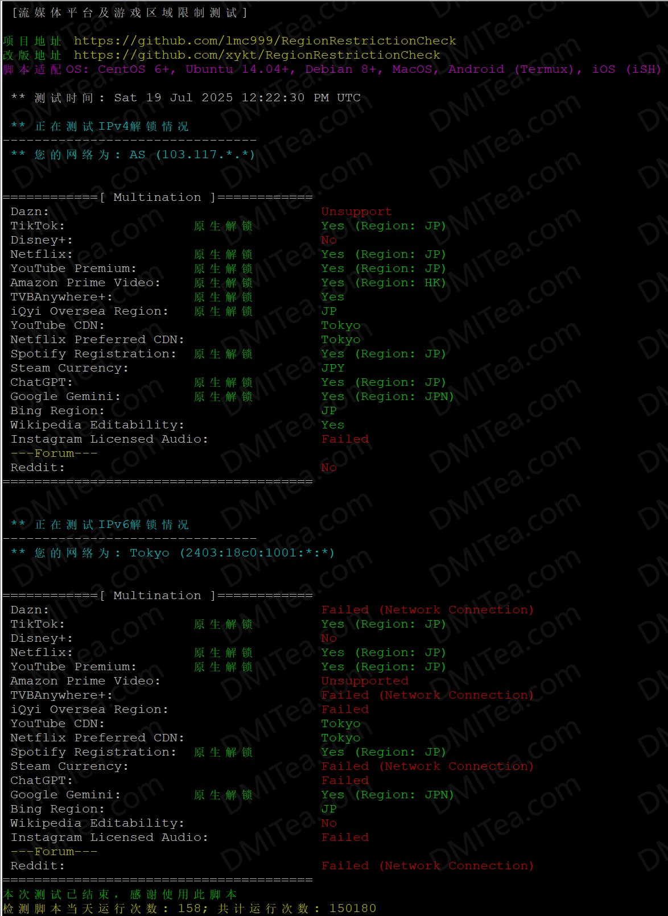
Task: Click the Instagram Licensed Audio label under IPv6
Action: point(109,837)
